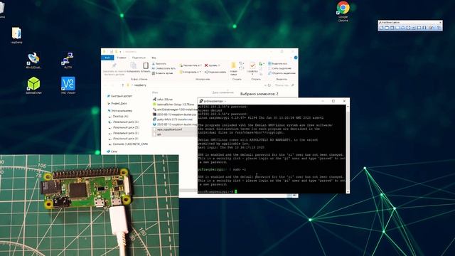Open the Удалить dropdown arrow
Image resolution: width=455 pixels, height=256 pixels.
(x=219, y=65)
